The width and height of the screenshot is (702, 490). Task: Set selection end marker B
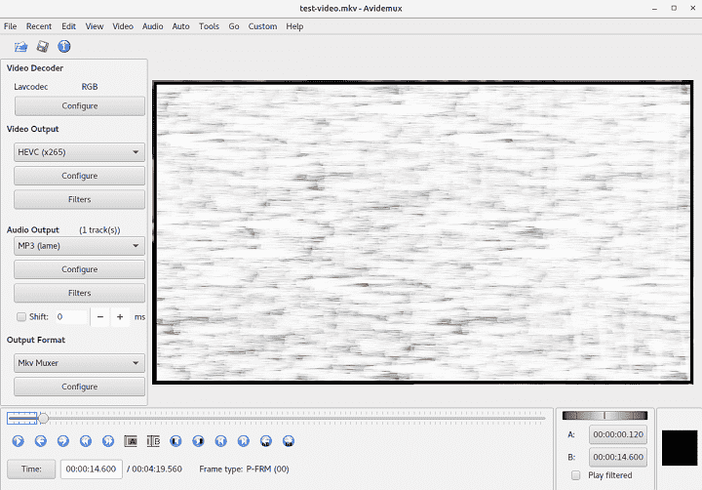153,441
